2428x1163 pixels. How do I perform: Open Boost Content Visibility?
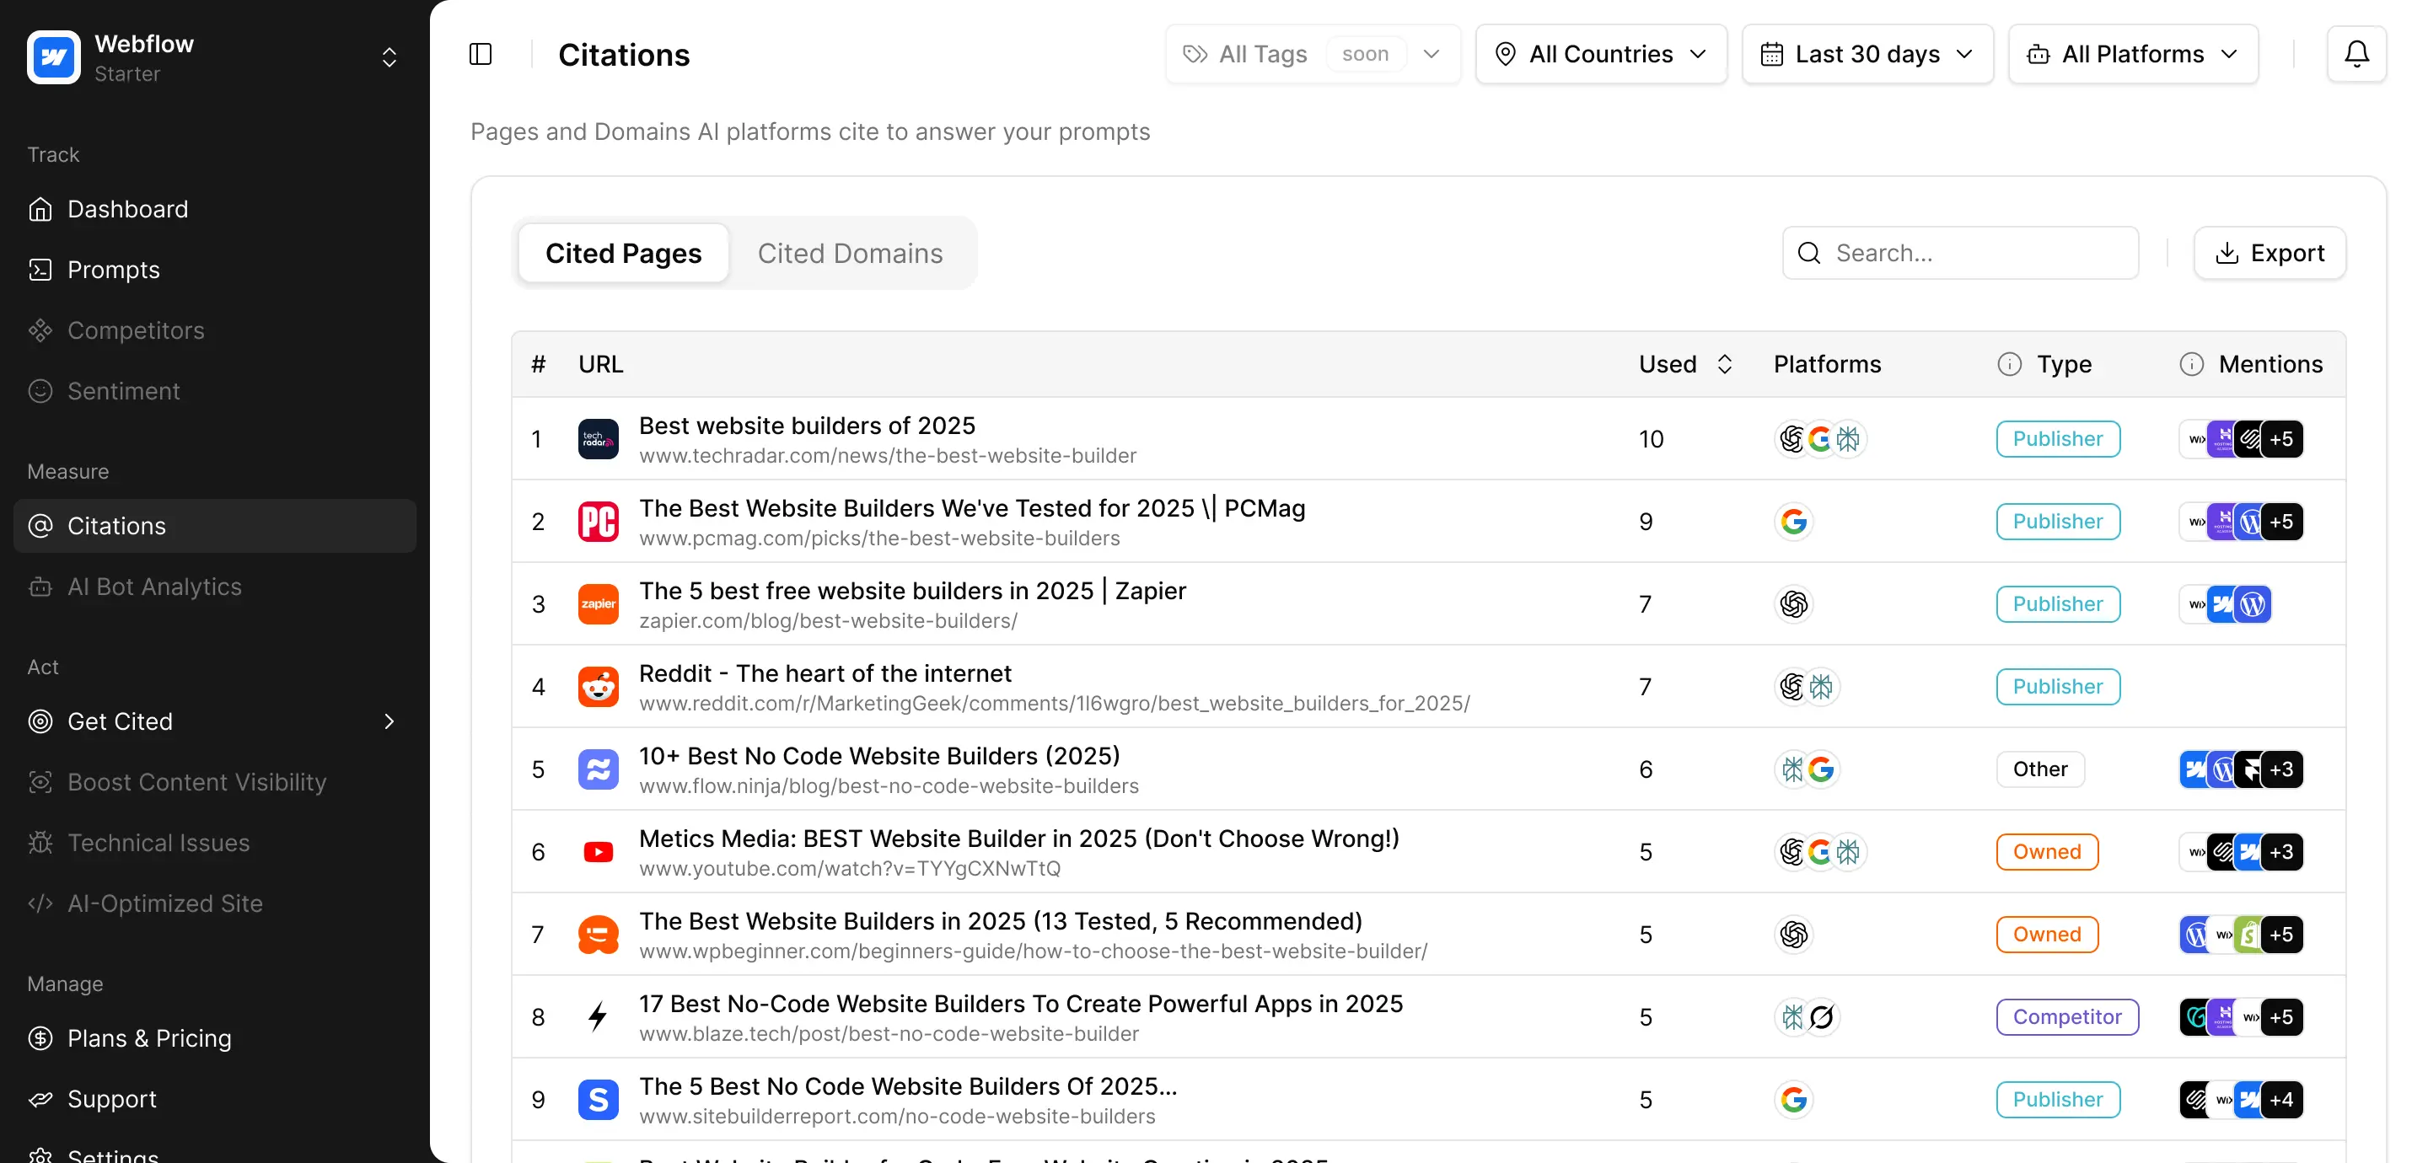pyautogui.click(x=197, y=782)
